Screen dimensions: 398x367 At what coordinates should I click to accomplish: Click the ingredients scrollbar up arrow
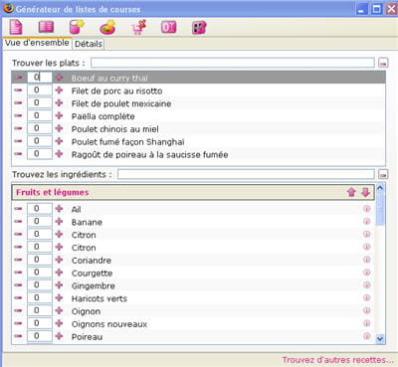point(380,188)
